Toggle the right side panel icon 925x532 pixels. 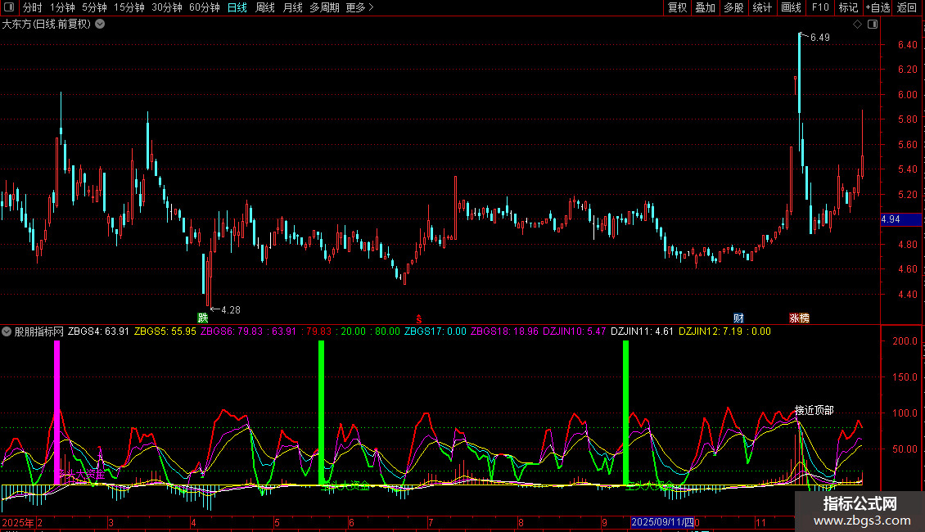tap(873, 25)
